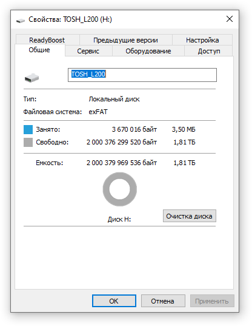This screenshot has height=326, width=252.
Task: Open the Сервис tab
Action: [88, 51]
